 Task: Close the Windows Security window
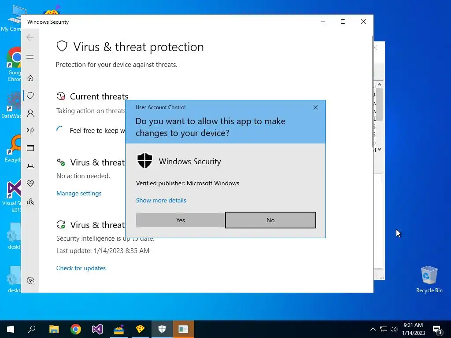pyautogui.click(x=363, y=22)
